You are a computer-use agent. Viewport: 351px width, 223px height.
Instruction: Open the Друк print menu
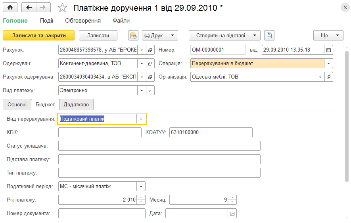160,35
